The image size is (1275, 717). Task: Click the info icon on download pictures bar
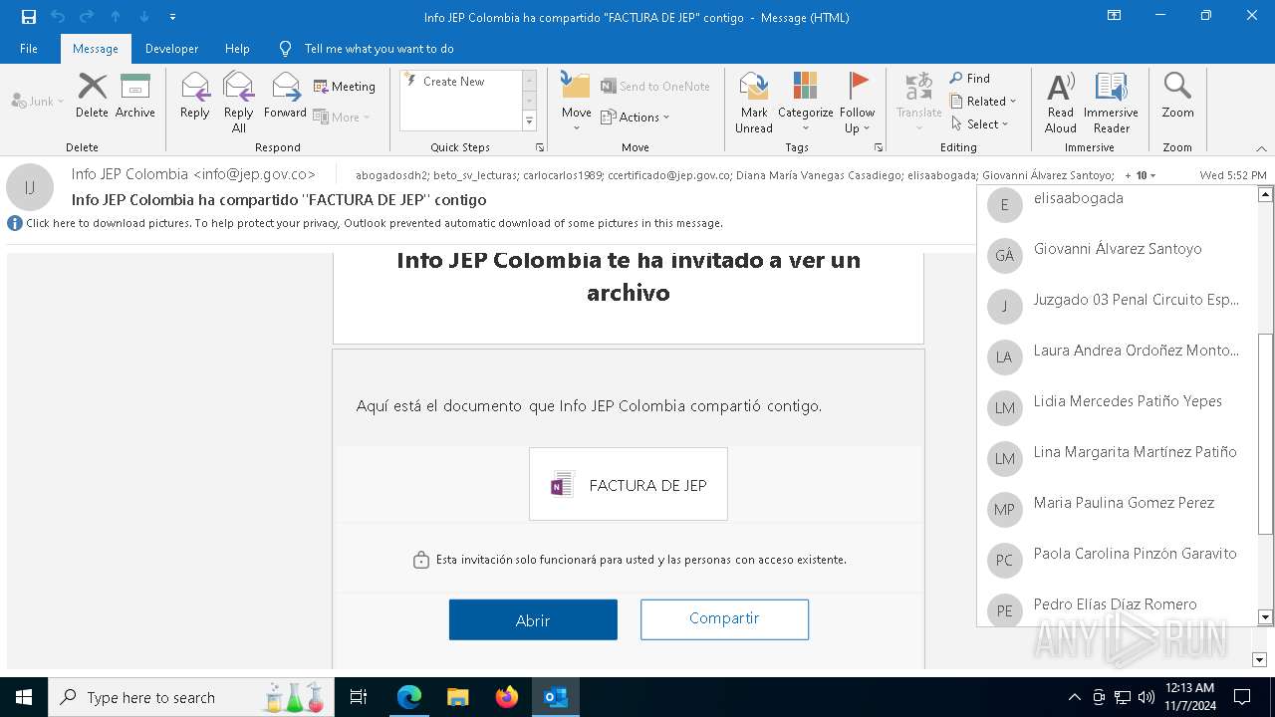(15, 223)
